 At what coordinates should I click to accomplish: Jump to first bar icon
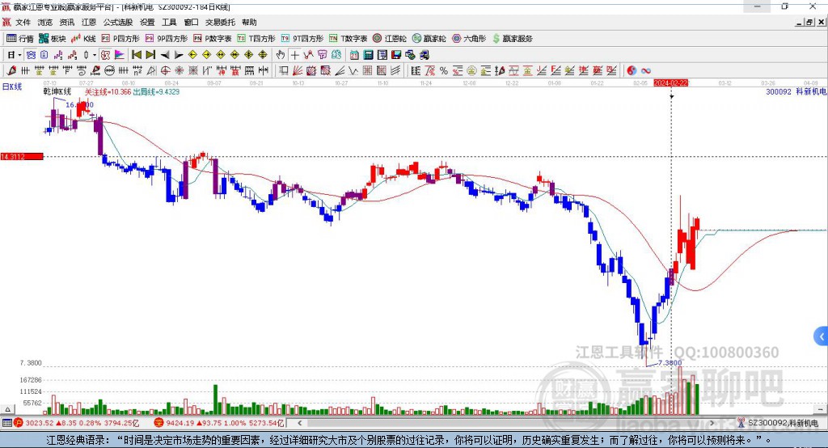(x=136, y=55)
